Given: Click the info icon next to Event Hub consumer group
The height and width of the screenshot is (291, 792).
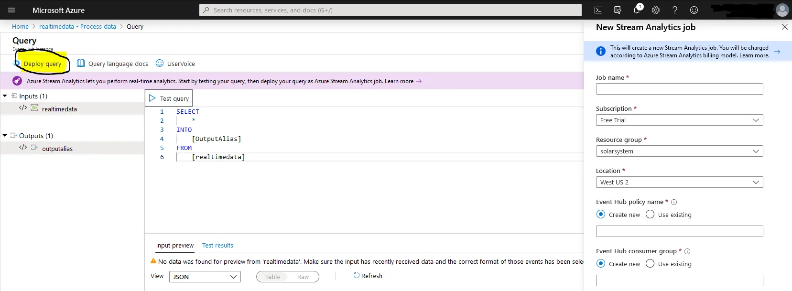Looking at the screenshot, I should [x=687, y=251].
